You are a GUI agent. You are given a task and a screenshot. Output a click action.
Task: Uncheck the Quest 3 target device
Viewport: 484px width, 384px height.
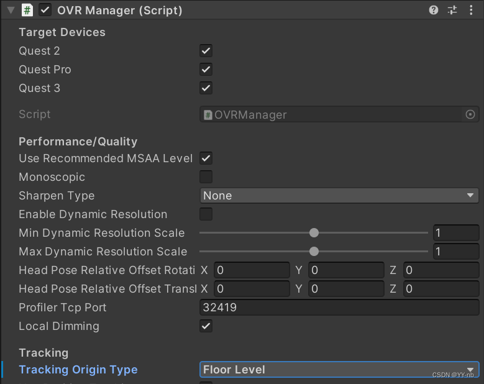point(206,88)
